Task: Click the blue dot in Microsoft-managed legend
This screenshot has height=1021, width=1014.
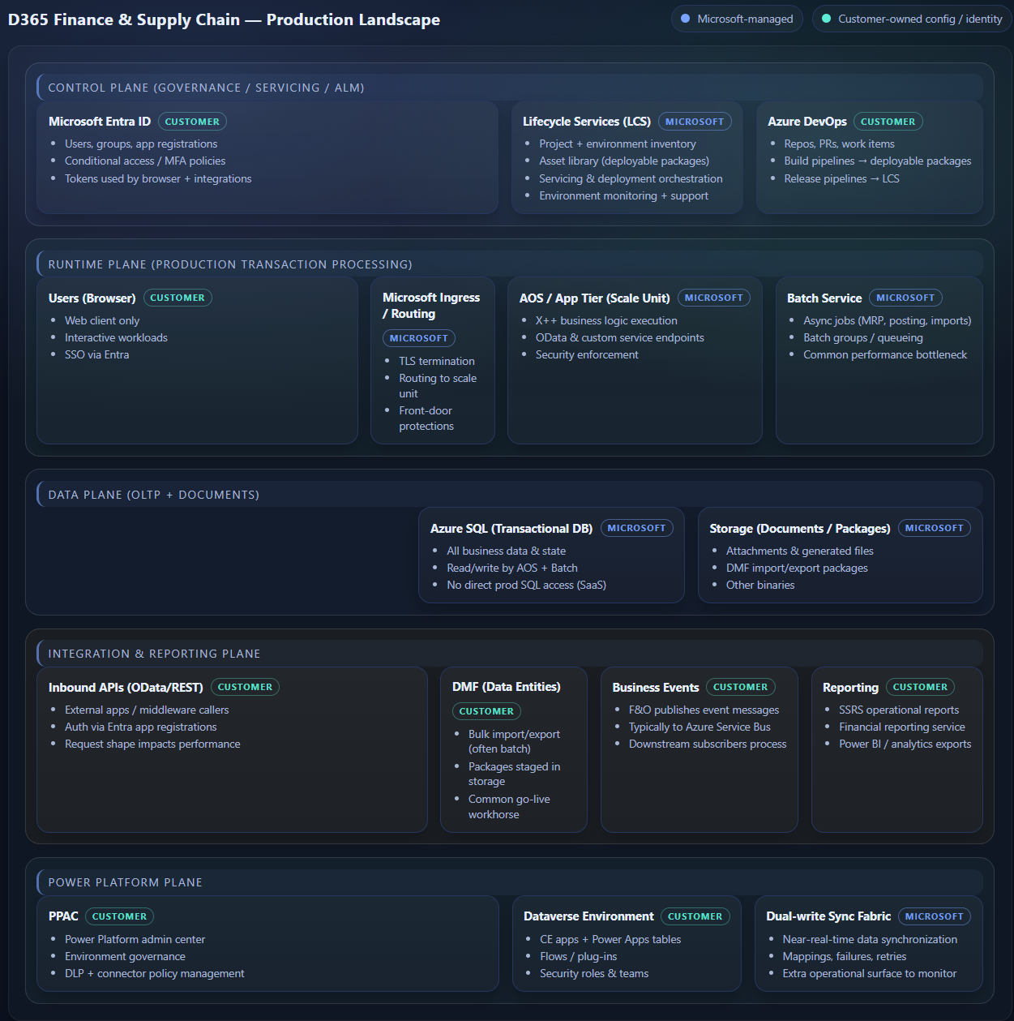Action: point(686,19)
